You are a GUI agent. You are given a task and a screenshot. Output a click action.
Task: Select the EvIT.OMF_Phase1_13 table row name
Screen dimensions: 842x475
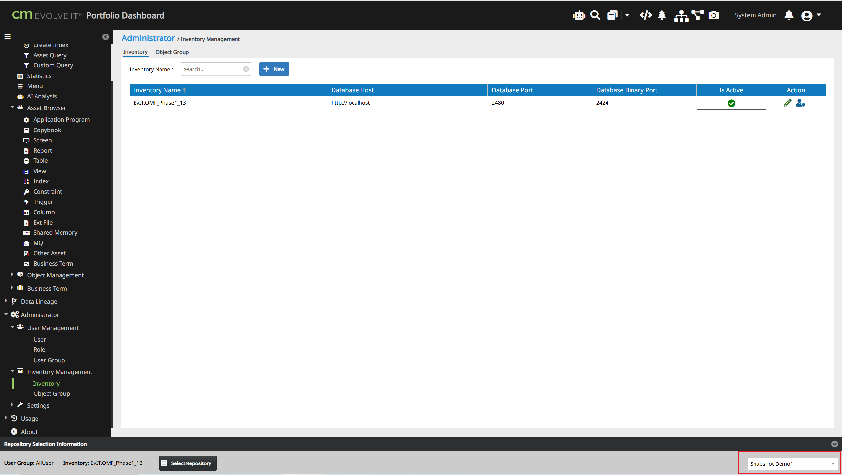pos(160,103)
